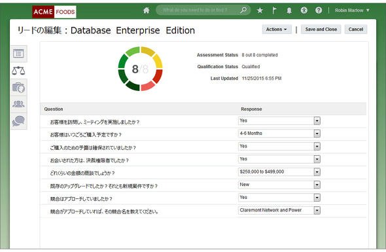Open the summary list sidebar tab

(19, 54)
